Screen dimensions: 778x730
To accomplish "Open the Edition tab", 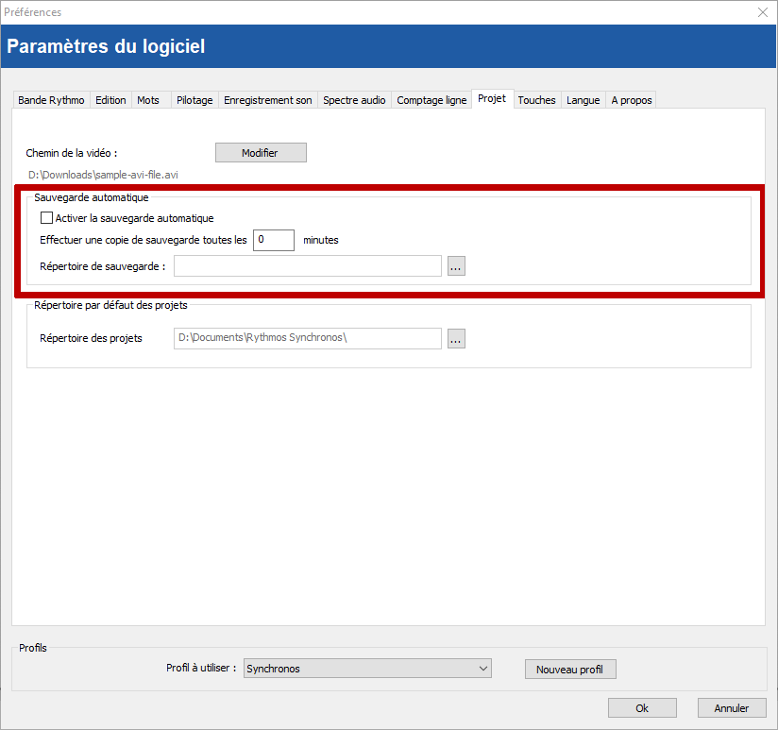I will [110, 100].
